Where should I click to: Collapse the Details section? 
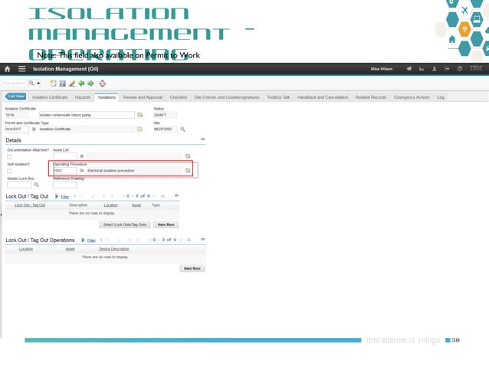202,139
